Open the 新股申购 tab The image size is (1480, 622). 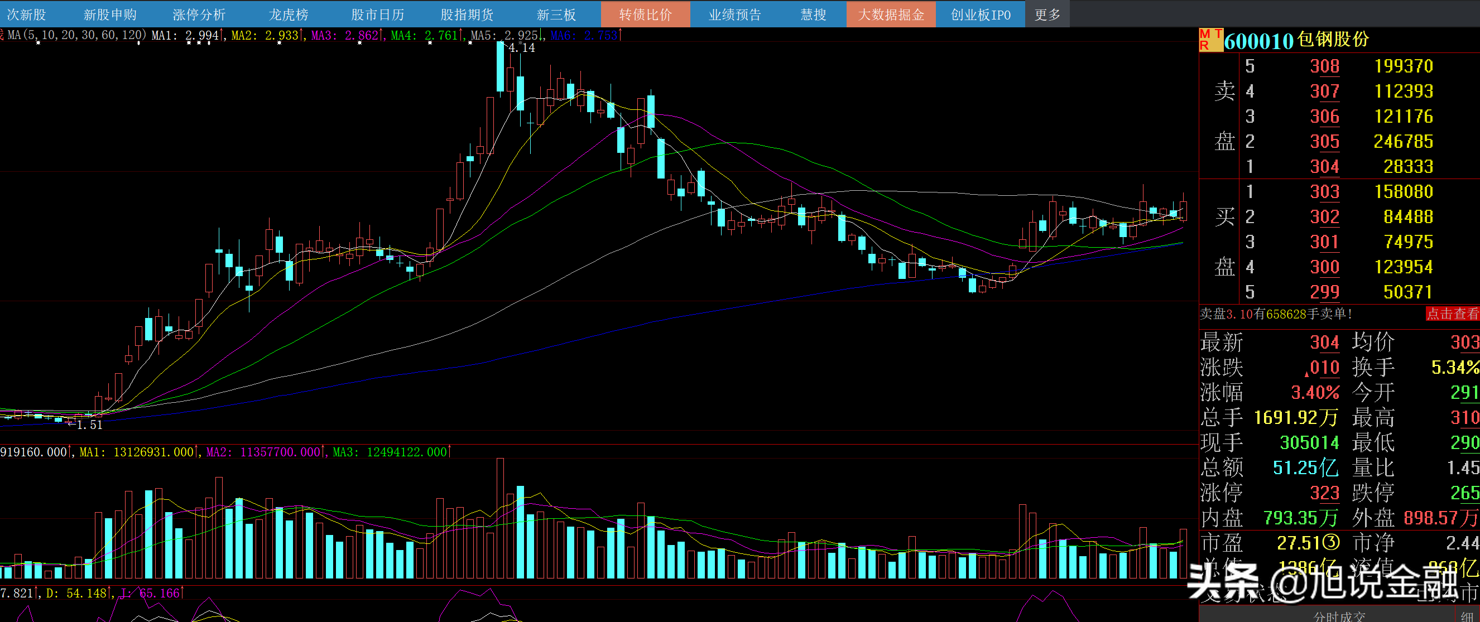[x=110, y=15]
